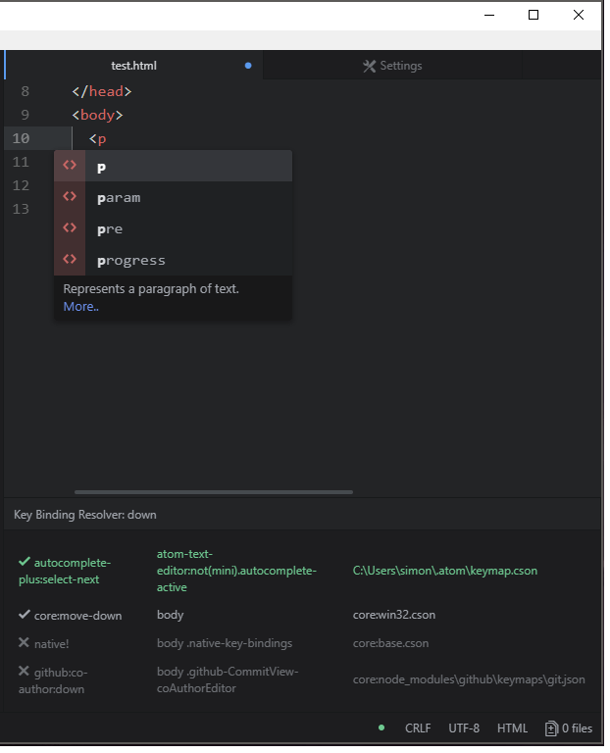610x753 pixels.
Task: Click the tag icon beside 'pre' suggestion
Action: [x=70, y=228]
